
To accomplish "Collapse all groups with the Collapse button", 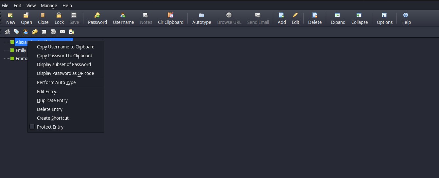I will coord(359,18).
